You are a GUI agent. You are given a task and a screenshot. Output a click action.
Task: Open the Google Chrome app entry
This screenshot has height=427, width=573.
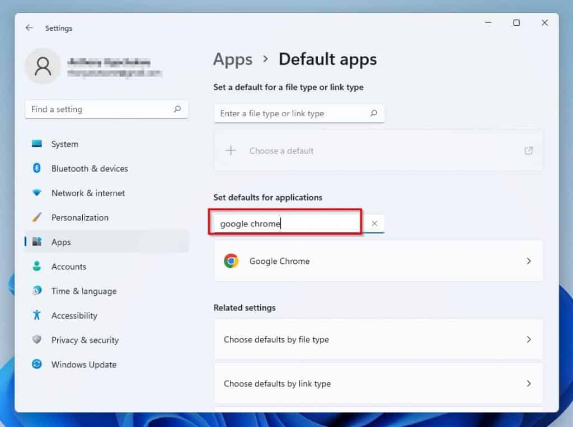[378, 261]
